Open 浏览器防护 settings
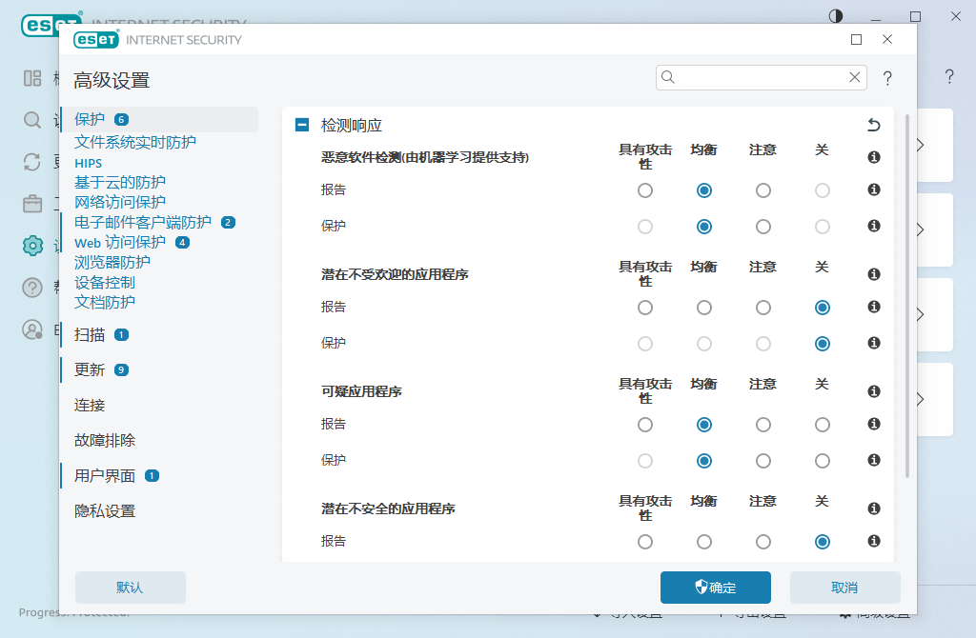 click(x=112, y=262)
